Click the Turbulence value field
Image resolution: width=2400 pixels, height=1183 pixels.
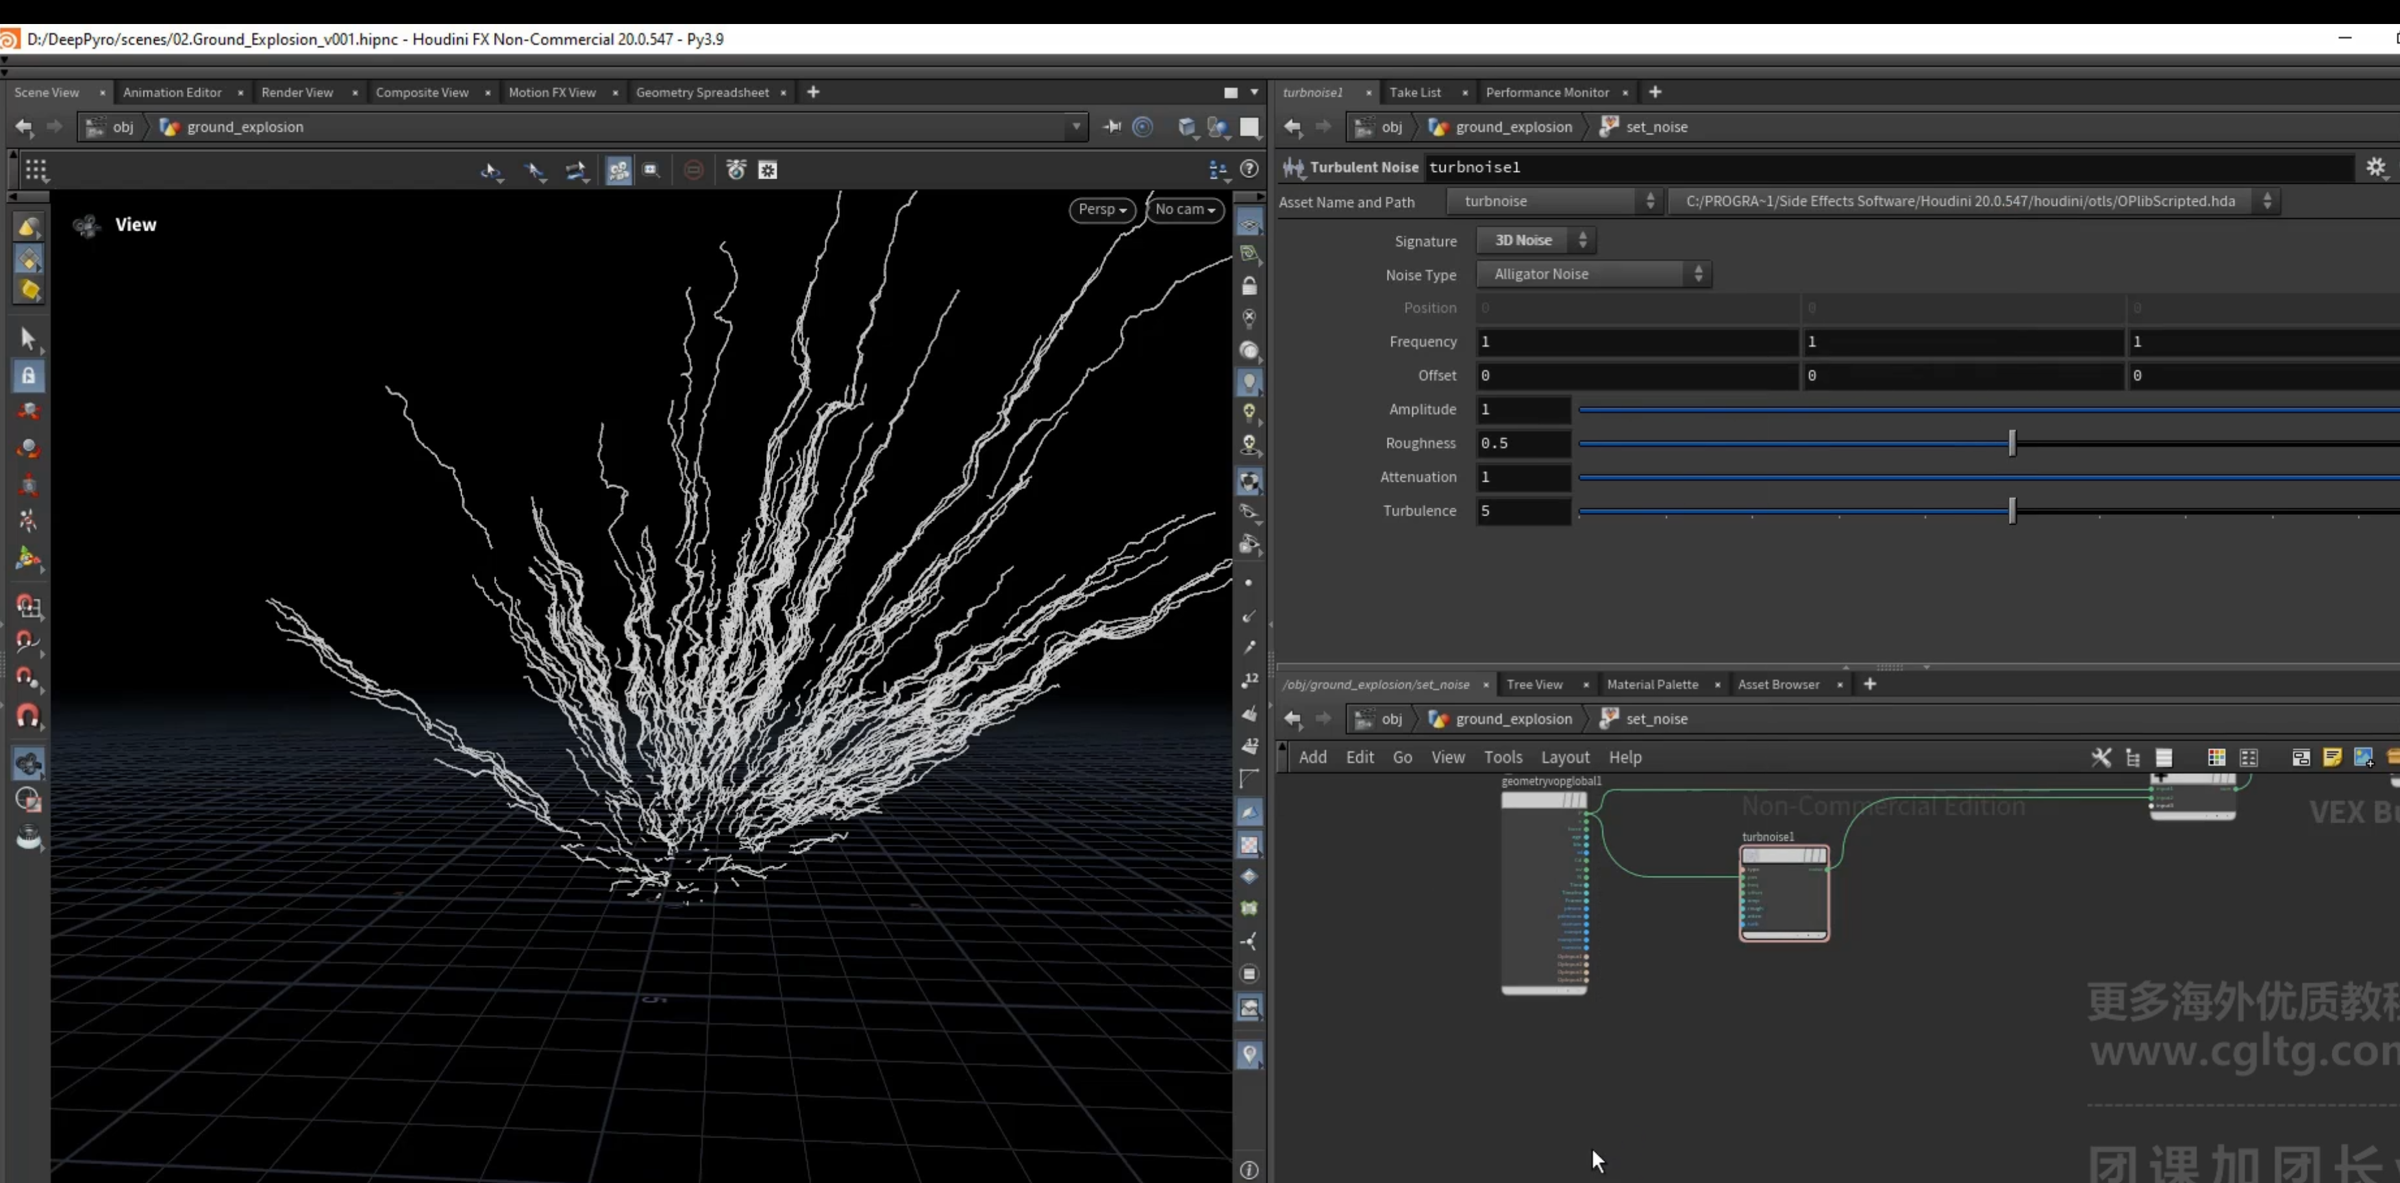pos(1523,512)
